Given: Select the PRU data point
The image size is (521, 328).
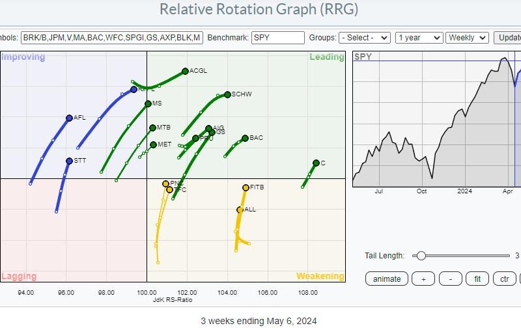Looking at the screenshot, I should 195,138.
